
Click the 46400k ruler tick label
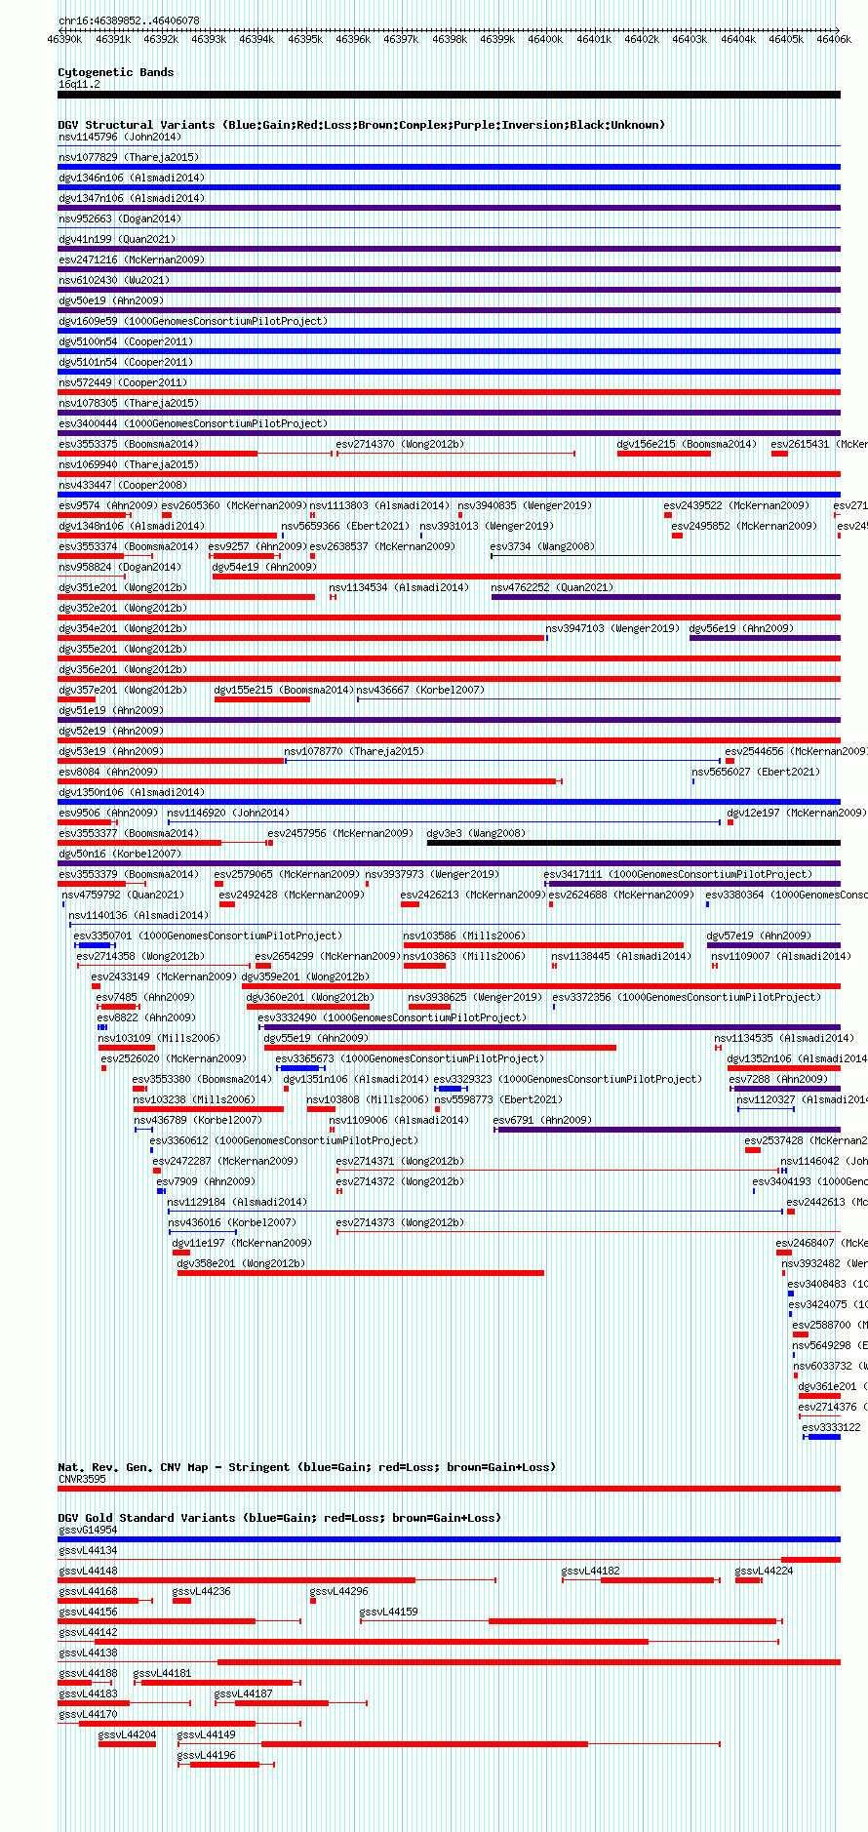coord(545,39)
